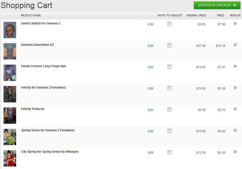
Task: Edit the GenX2 AddOn for Genesis 2 item
Action: pyautogui.click(x=150, y=24)
